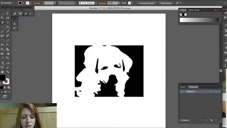The image size is (227, 128).
Task: Open the control bar stroke color dropdown
Action: click(31, 3)
